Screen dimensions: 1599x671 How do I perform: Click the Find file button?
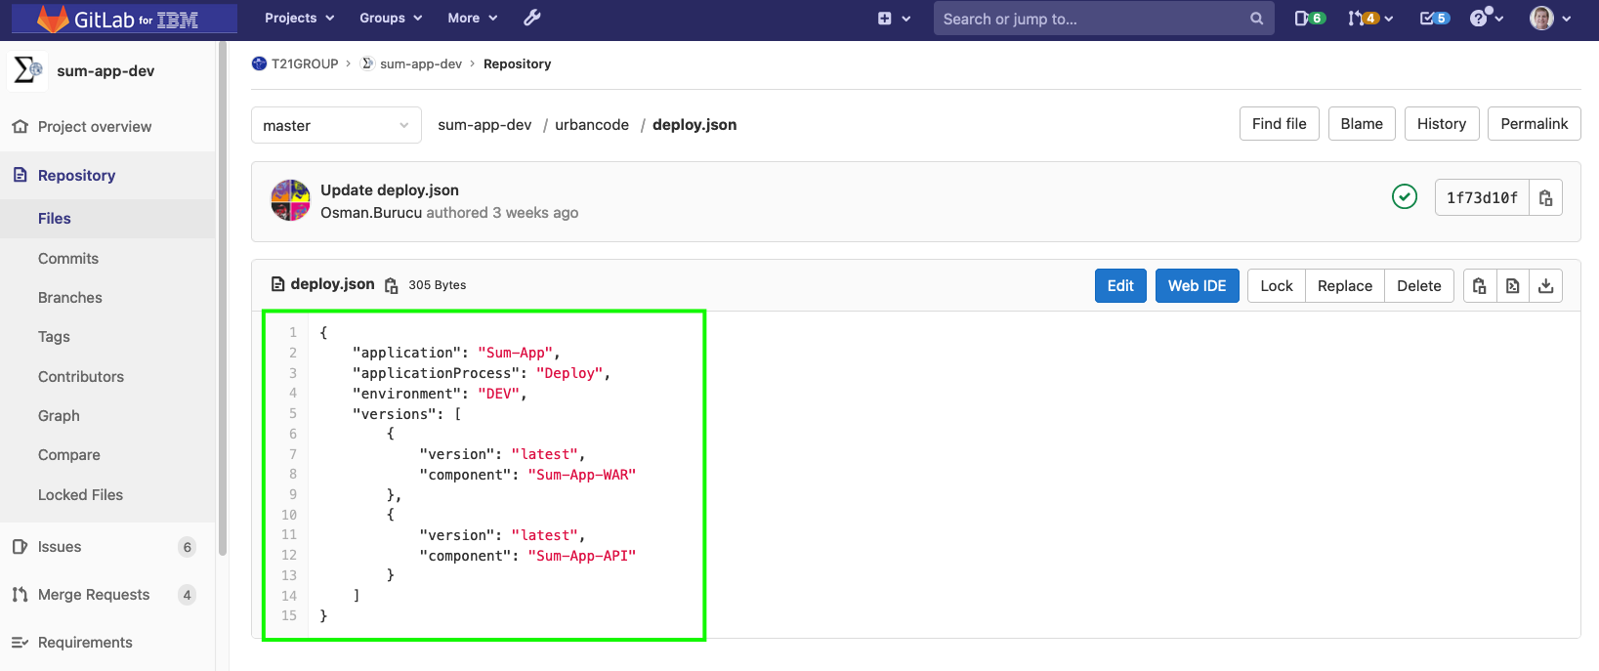[x=1280, y=124]
